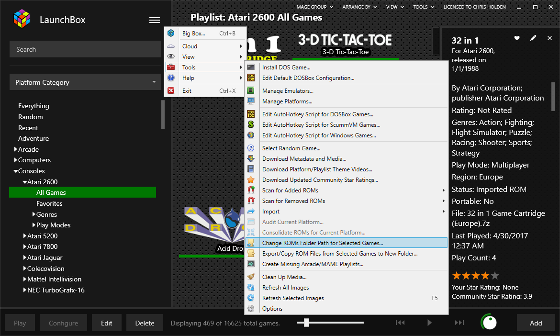Click the LaunchBox cube logo icon

(x=22, y=19)
